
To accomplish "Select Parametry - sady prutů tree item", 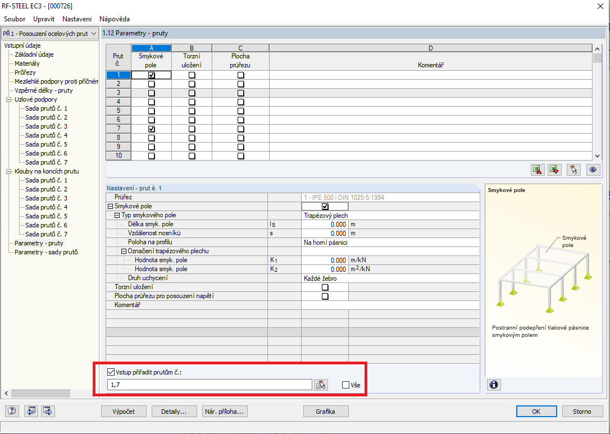I will (x=46, y=253).
